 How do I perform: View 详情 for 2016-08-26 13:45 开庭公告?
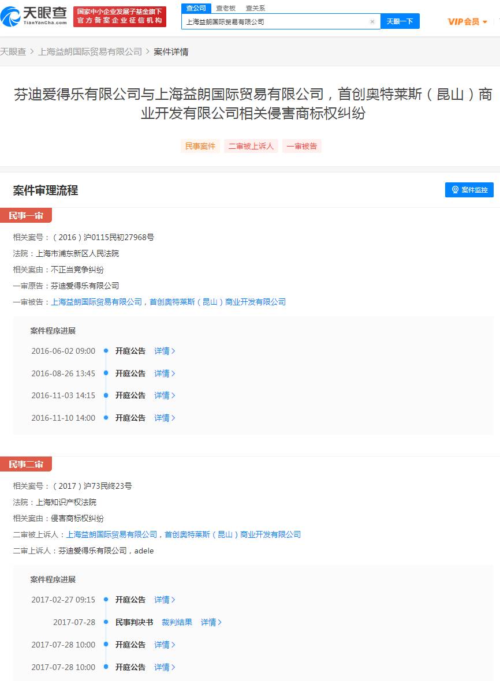coord(165,373)
